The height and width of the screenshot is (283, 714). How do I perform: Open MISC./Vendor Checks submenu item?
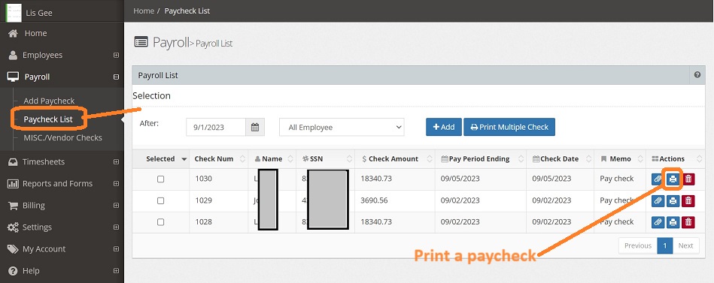(x=63, y=137)
